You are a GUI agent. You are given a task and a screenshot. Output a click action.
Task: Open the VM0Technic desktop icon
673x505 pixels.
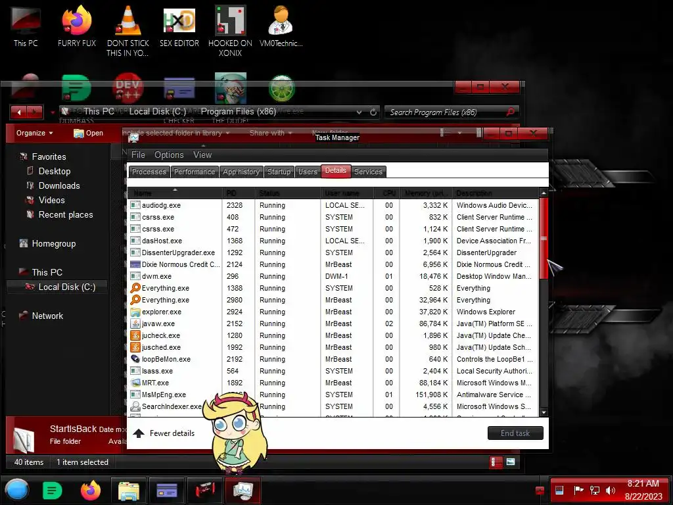tap(281, 26)
